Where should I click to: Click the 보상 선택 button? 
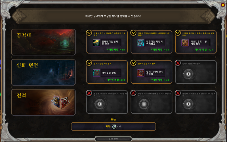(113, 139)
